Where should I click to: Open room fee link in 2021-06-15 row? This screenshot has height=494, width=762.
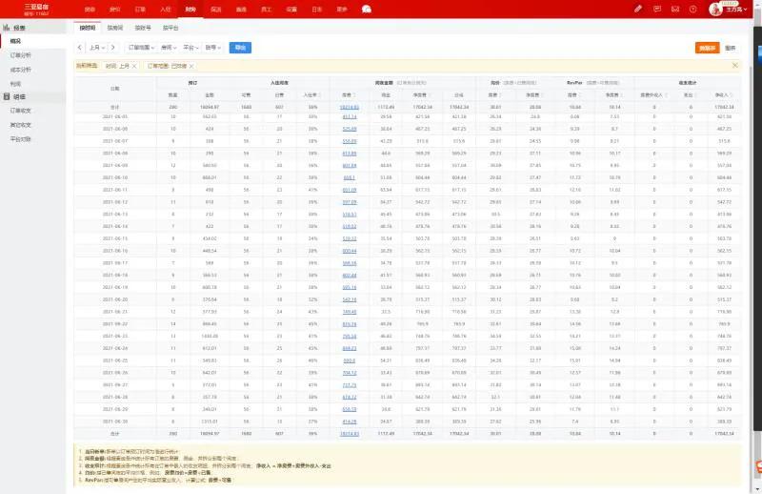tap(349, 238)
